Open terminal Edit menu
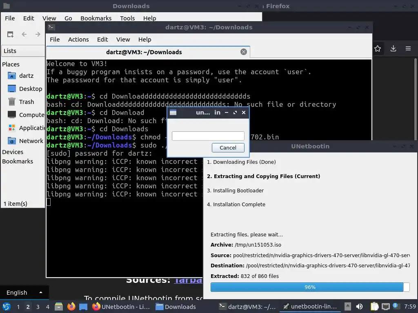418x313 pixels. [102, 40]
